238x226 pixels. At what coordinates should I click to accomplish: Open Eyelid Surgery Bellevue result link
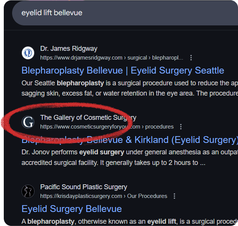tap(72, 209)
